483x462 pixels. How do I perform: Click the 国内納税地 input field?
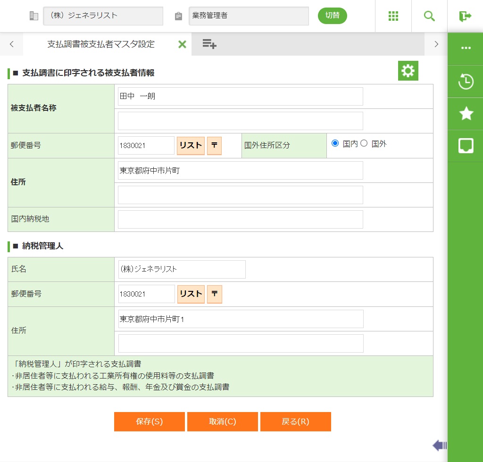click(241, 219)
